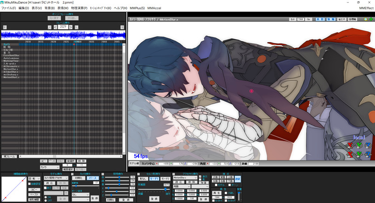Adjust the audio volume slider

click(239, 196)
